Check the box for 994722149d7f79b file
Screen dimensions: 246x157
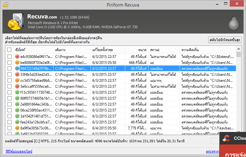9,69
